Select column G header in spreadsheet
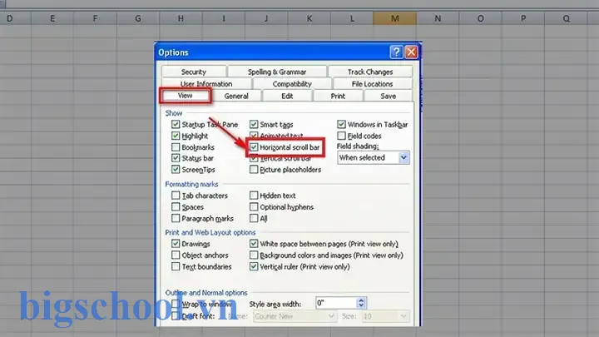The height and width of the screenshot is (337, 599). [138, 18]
